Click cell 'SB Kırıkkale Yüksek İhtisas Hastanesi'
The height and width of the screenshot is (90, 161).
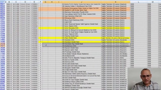point(82,54)
